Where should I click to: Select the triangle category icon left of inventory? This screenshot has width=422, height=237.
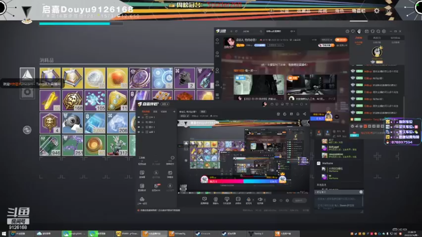pyautogui.click(x=27, y=75)
